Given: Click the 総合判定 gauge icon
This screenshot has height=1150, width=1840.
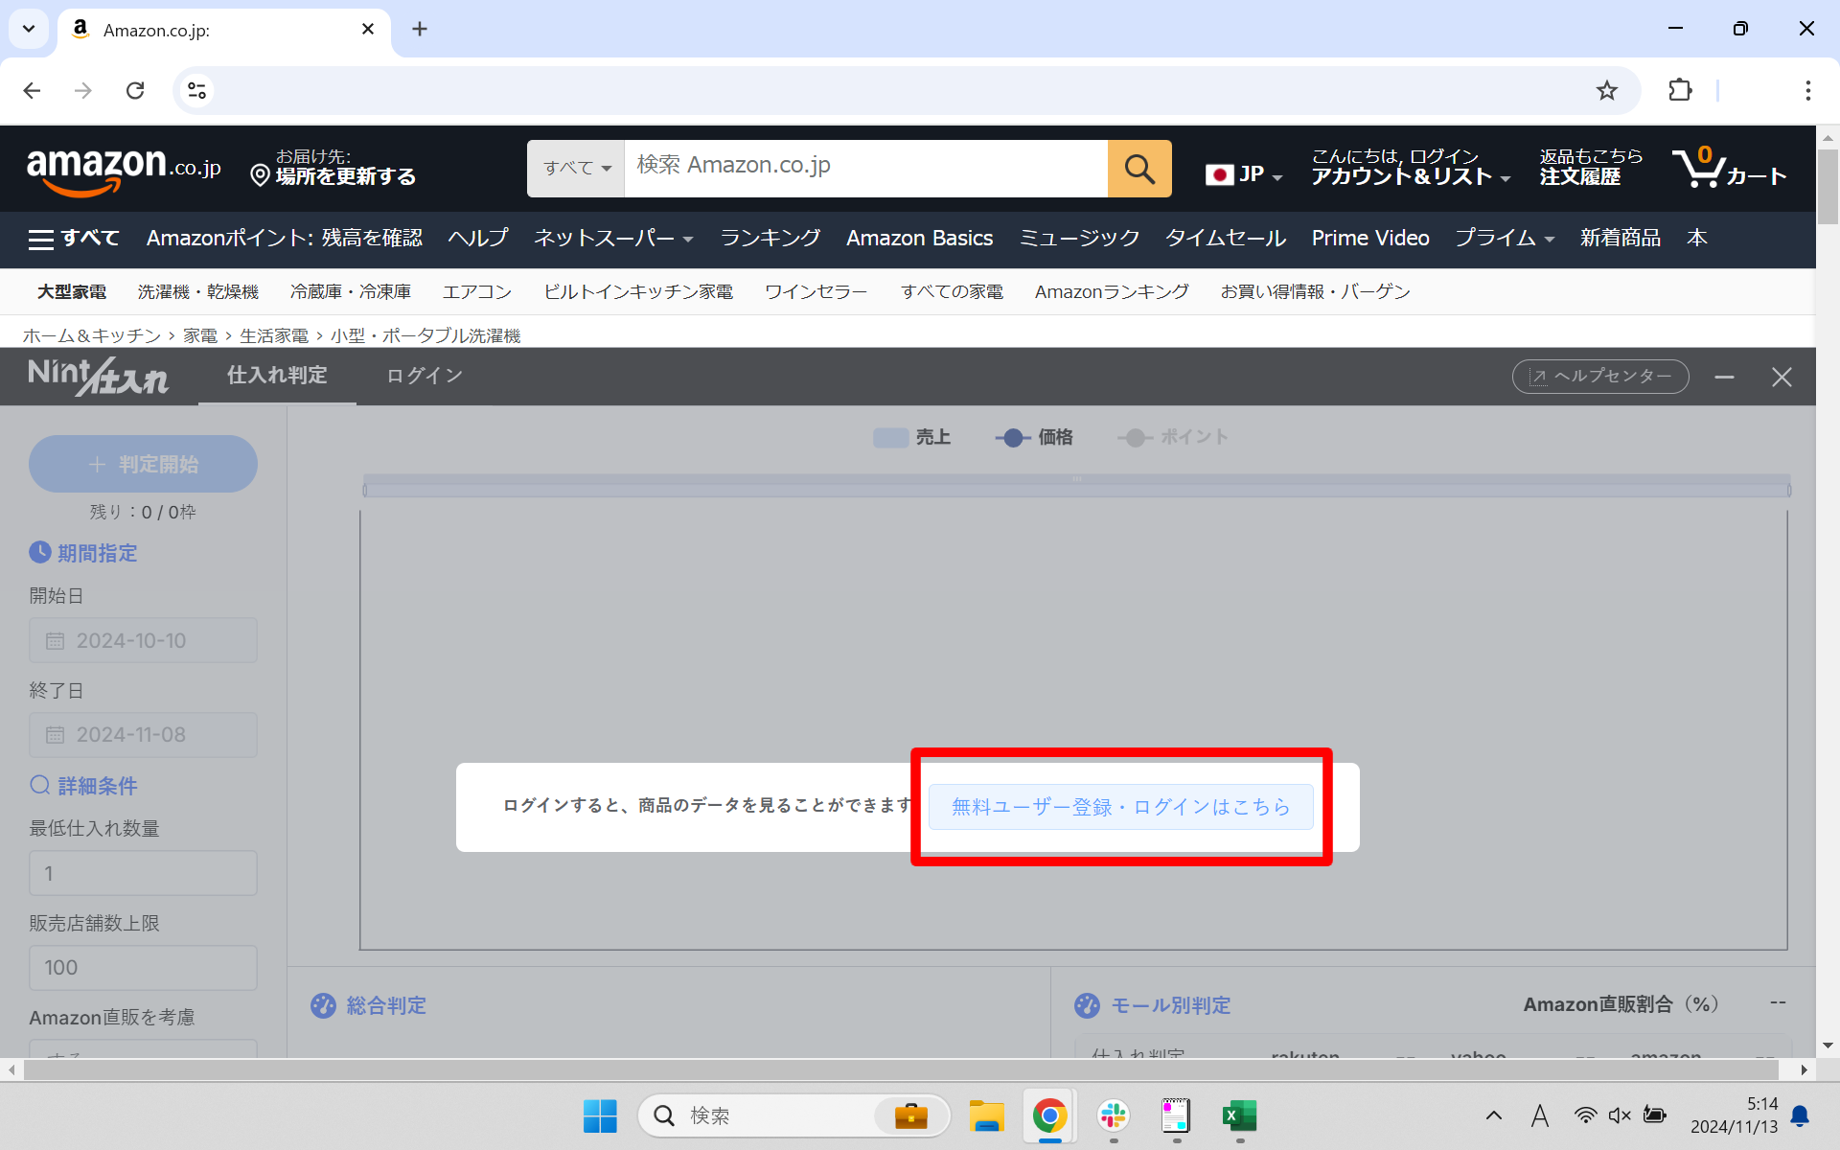Looking at the screenshot, I should (x=323, y=1005).
